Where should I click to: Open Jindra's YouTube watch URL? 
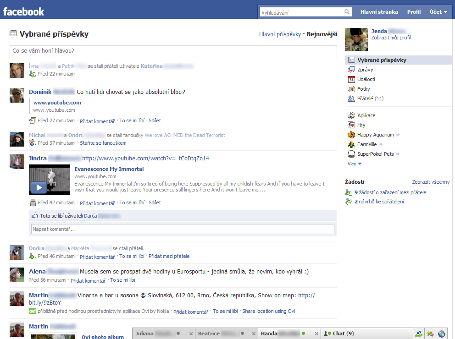145,159
